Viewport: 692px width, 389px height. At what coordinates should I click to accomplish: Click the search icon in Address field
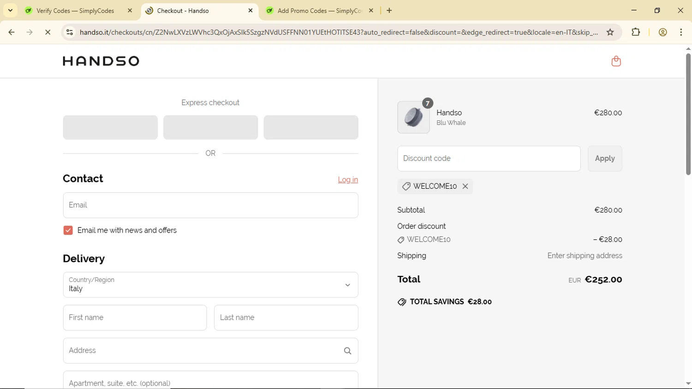pos(347,351)
